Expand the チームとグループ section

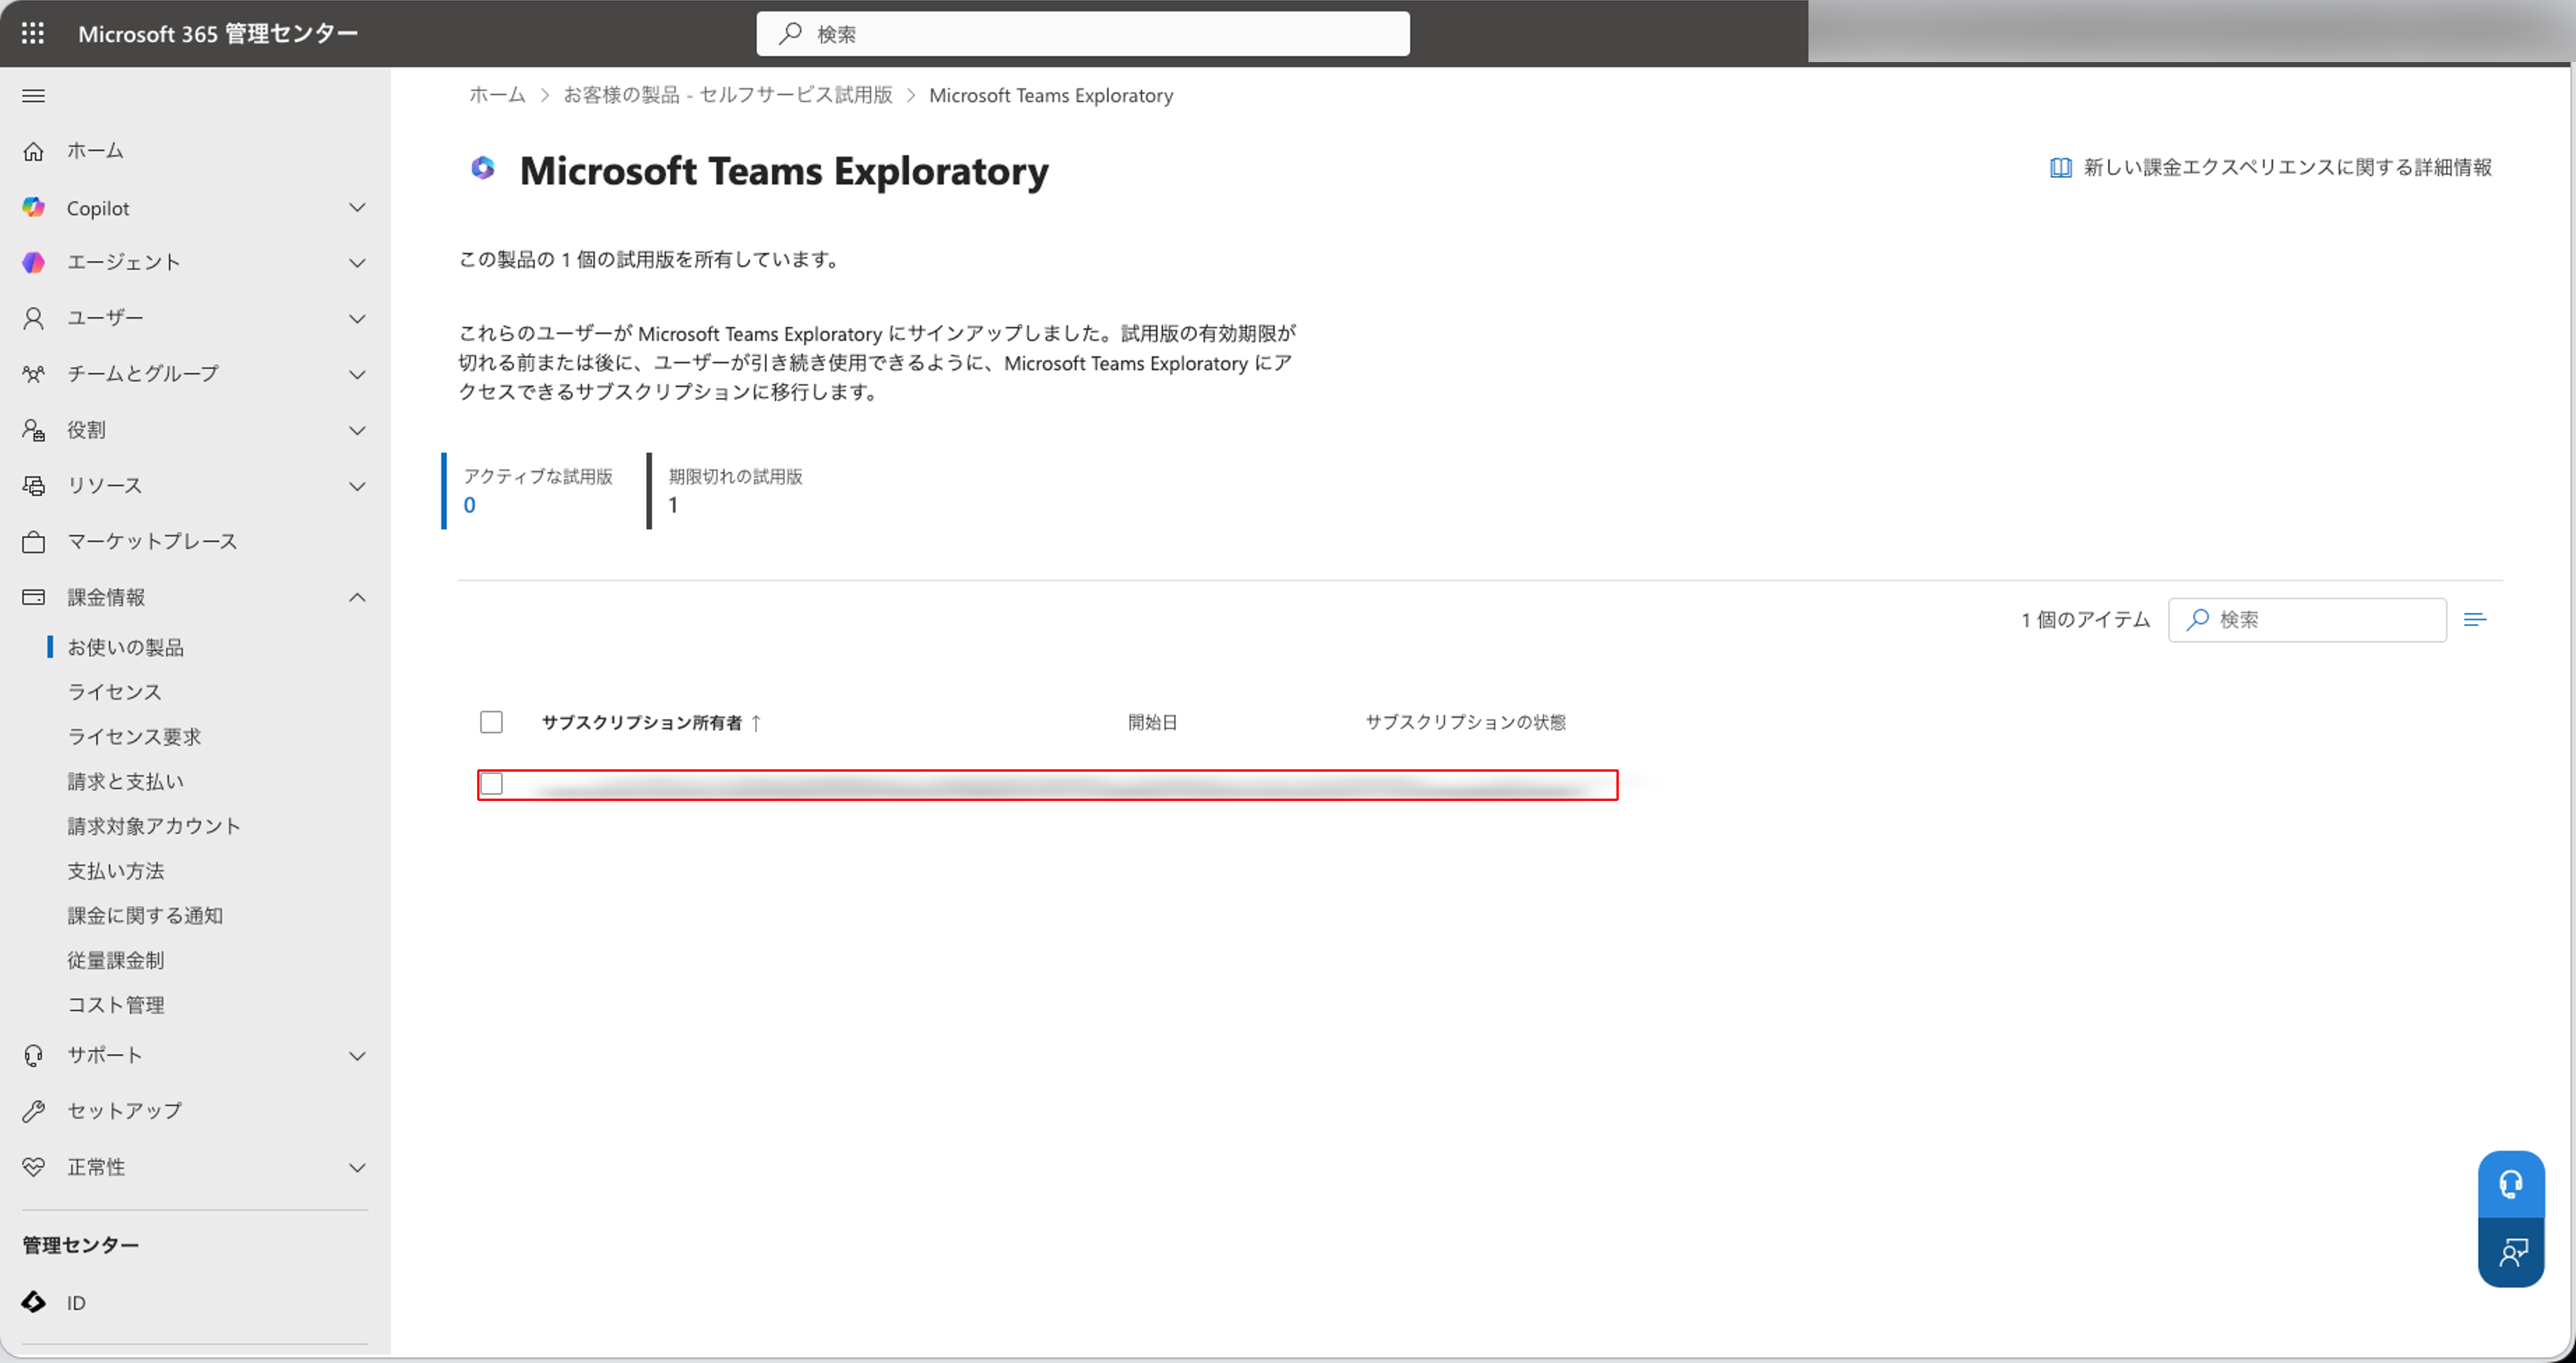(x=357, y=374)
